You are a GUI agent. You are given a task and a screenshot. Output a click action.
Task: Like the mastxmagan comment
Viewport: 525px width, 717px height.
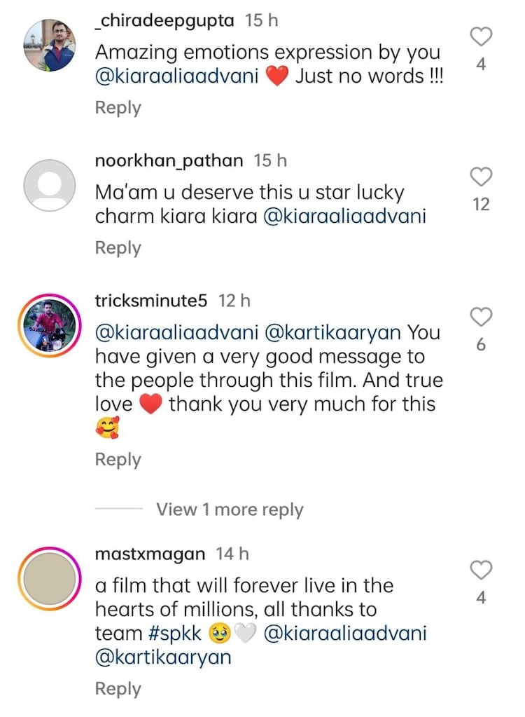point(481,571)
